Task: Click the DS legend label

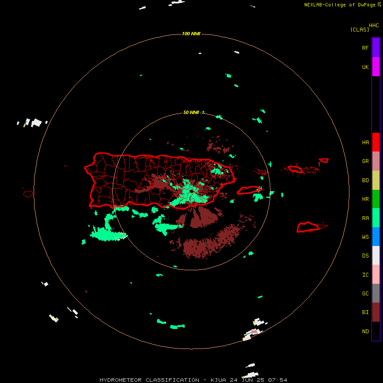Action: coord(365,256)
